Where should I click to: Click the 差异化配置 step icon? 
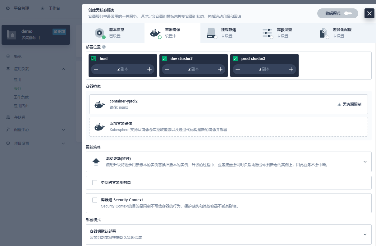click(x=323, y=33)
